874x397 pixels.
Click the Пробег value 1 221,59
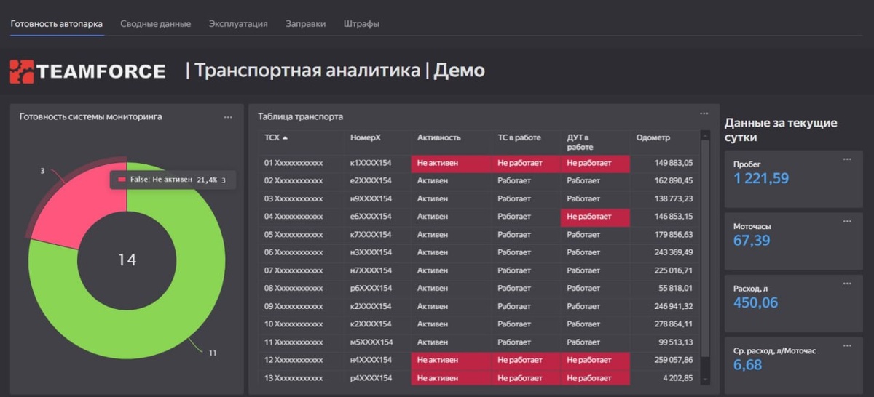pyautogui.click(x=761, y=178)
